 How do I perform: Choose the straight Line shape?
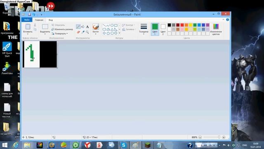coord(104,25)
